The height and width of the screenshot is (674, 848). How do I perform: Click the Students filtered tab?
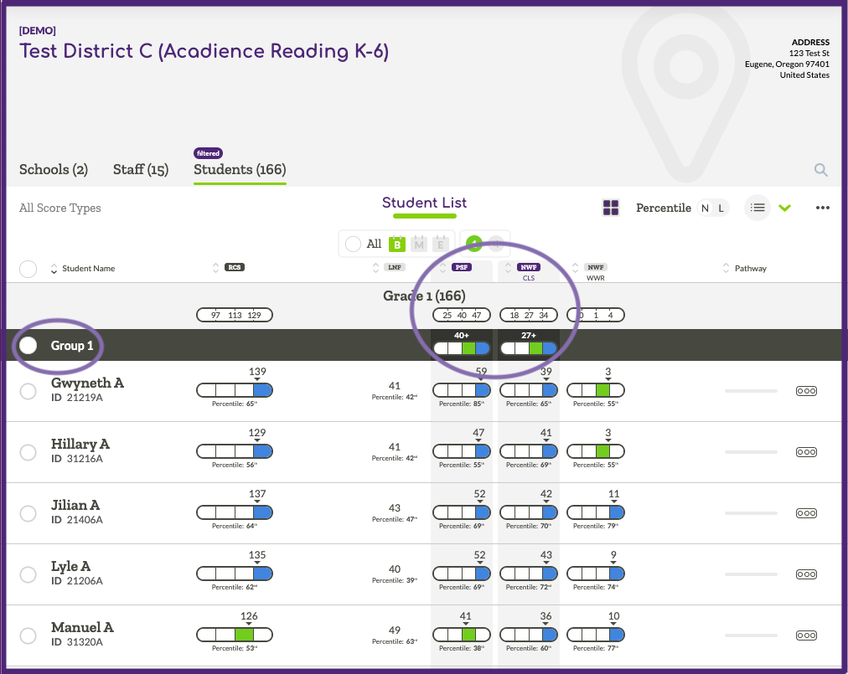(x=239, y=169)
